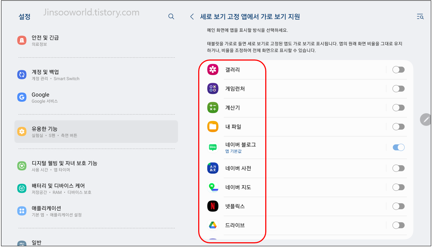Click subtitle 저장공간 • RAM • 디바이스 보호
The width and height of the screenshot is (433, 248).
(61, 192)
